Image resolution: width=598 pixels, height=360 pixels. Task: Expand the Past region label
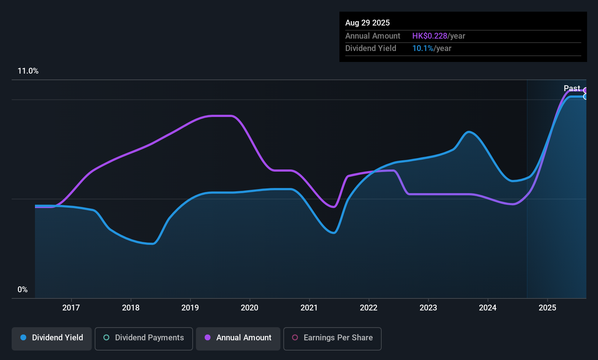pos(572,88)
